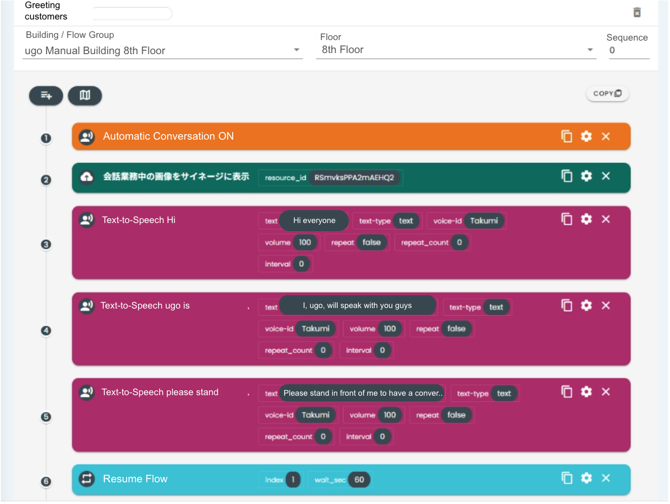The width and height of the screenshot is (670, 504).
Task: Open the Building / Flow Group dropdown
Action: (x=162, y=50)
